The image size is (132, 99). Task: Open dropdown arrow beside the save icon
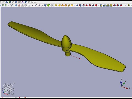pos(8,5)
